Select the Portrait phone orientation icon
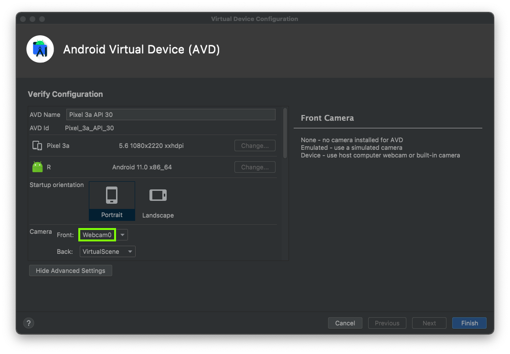This screenshot has width=510, height=354. click(112, 195)
